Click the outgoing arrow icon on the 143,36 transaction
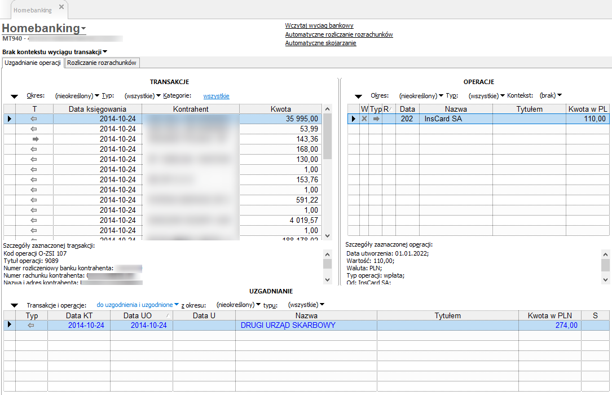This screenshot has width=612, height=395. (x=34, y=139)
